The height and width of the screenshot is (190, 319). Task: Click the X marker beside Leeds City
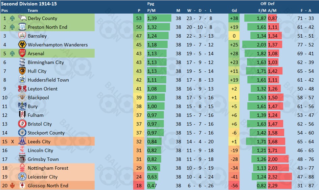[13, 141]
